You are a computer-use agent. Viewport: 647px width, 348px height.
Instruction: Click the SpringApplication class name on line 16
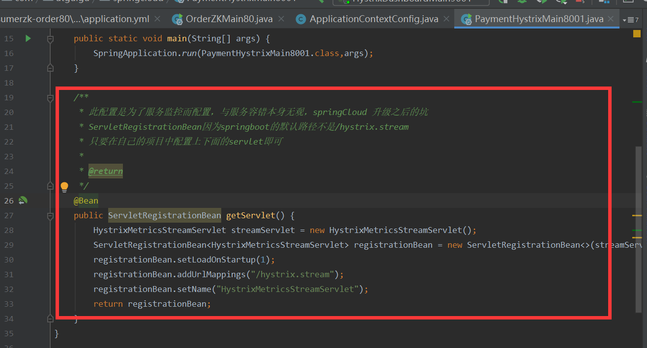(135, 53)
